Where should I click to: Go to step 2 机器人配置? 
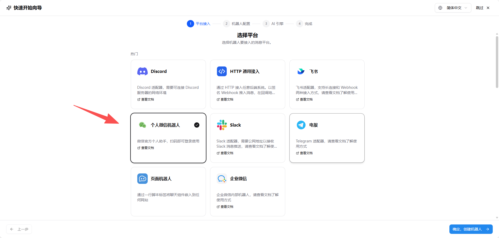pos(237,24)
